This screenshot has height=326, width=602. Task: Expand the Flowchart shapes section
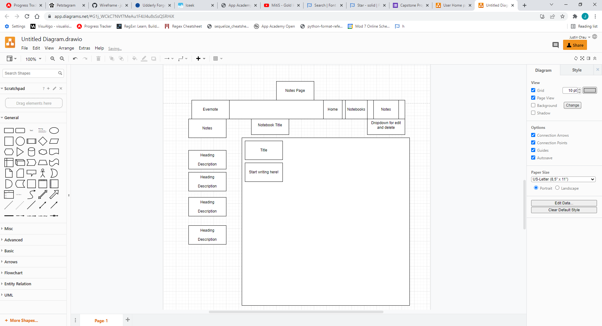tap(13, 273)
